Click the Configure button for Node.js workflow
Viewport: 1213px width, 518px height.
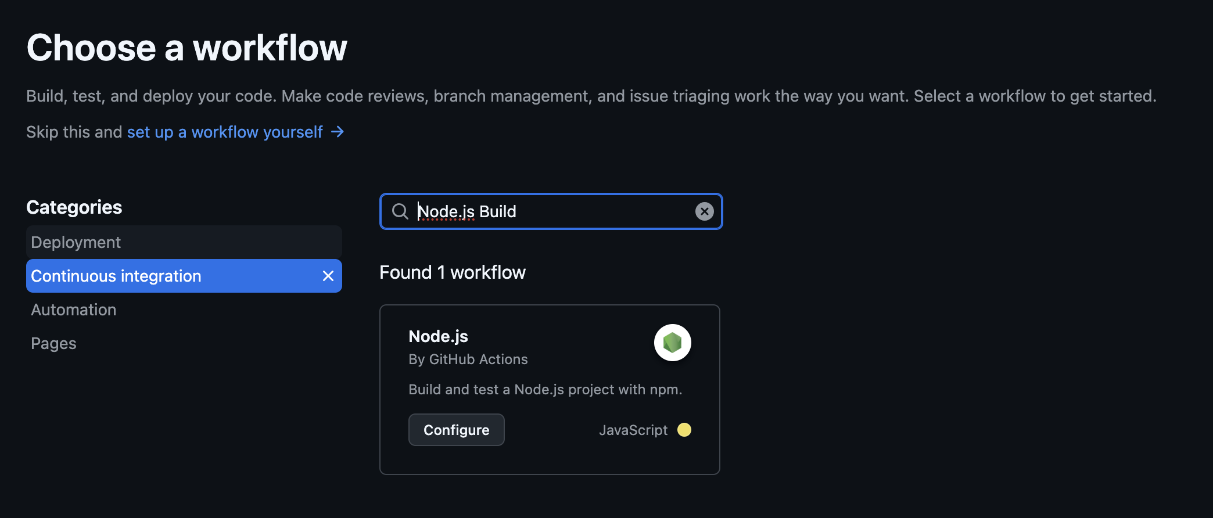tap(456, 430)
